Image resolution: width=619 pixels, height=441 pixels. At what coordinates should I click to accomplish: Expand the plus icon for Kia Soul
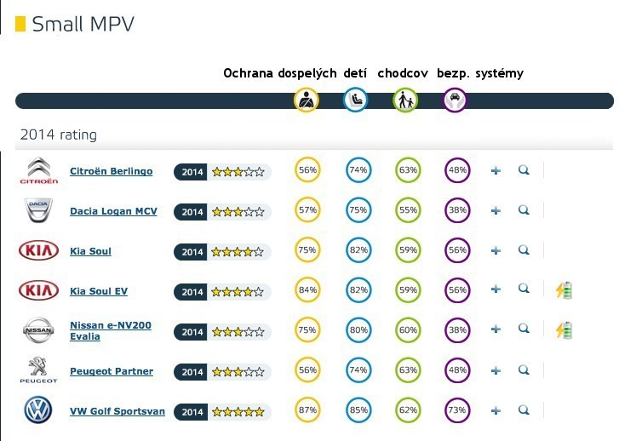click(496, 251)
